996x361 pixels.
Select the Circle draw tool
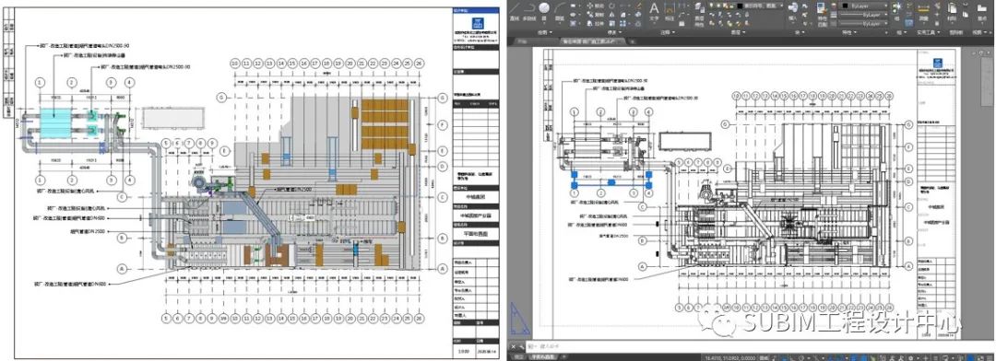pyautogui.click(x=544, y=7)
